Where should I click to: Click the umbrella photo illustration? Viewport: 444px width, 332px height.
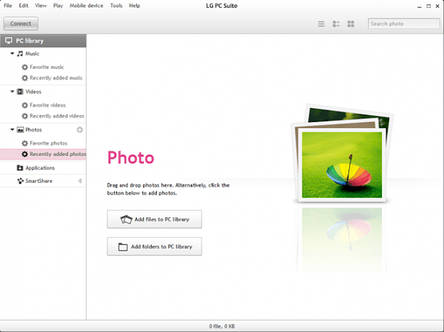[342, 165]
